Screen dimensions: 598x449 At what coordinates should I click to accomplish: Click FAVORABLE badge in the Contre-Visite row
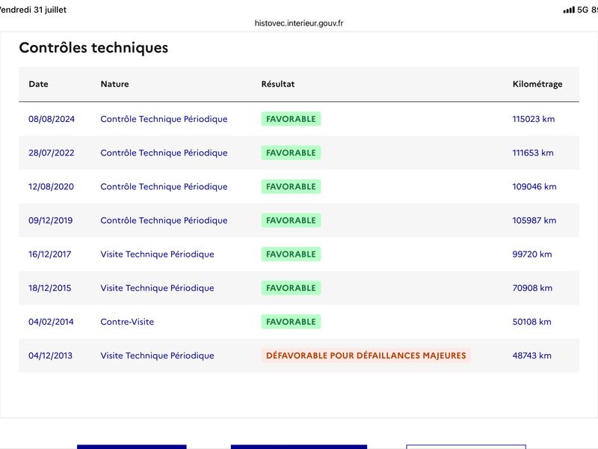pos(291,322)
